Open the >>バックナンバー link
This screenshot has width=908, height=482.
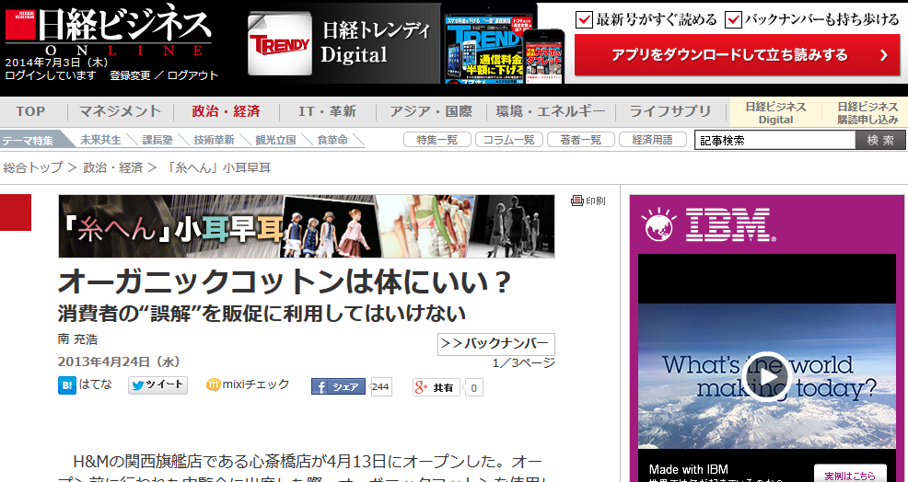(495, 344)
